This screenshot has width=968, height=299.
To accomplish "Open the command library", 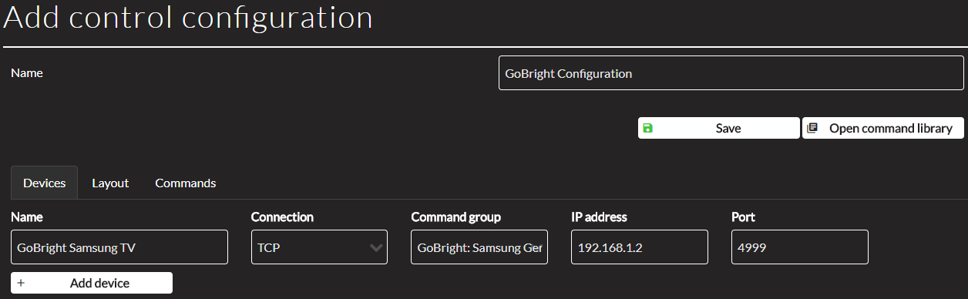I will coord(883,128).
